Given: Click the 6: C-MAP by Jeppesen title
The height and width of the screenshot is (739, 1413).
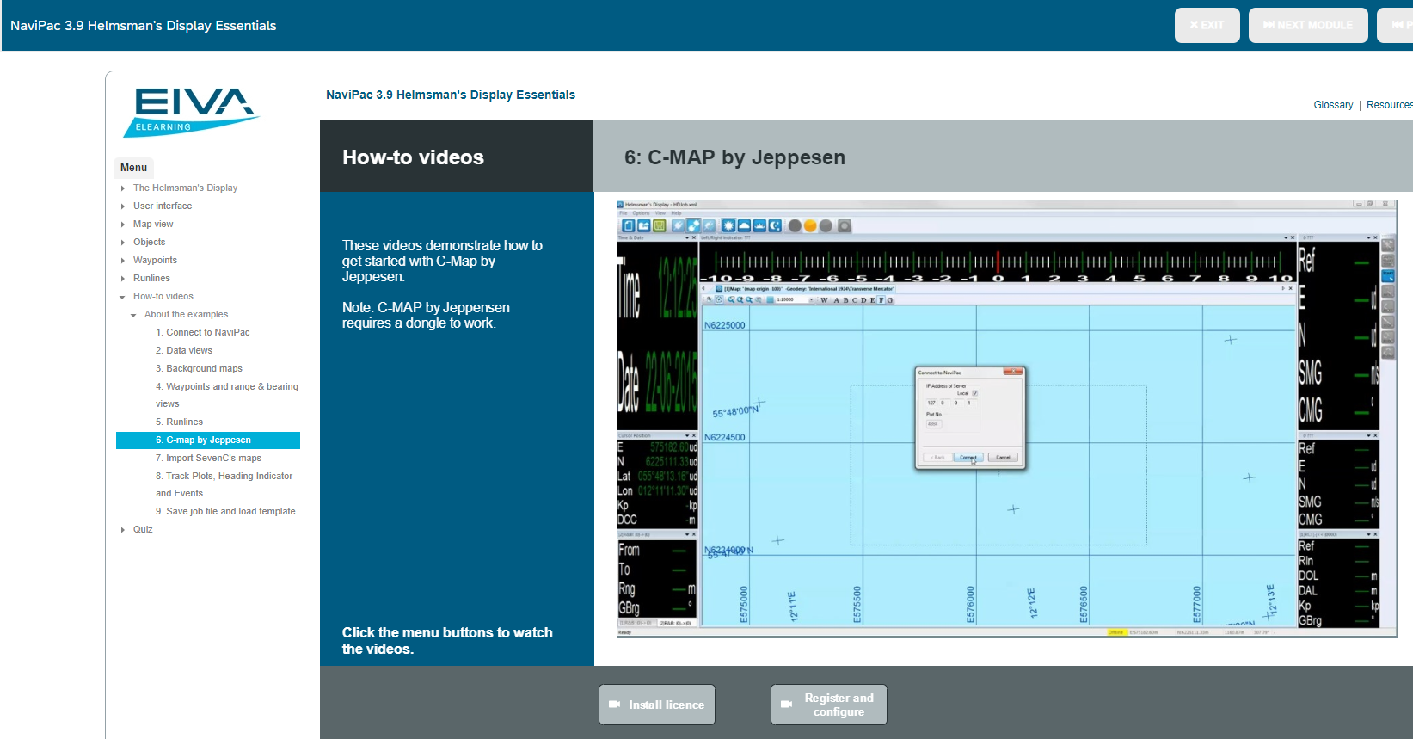Looking at the screenshot, I should pos(734,157).
